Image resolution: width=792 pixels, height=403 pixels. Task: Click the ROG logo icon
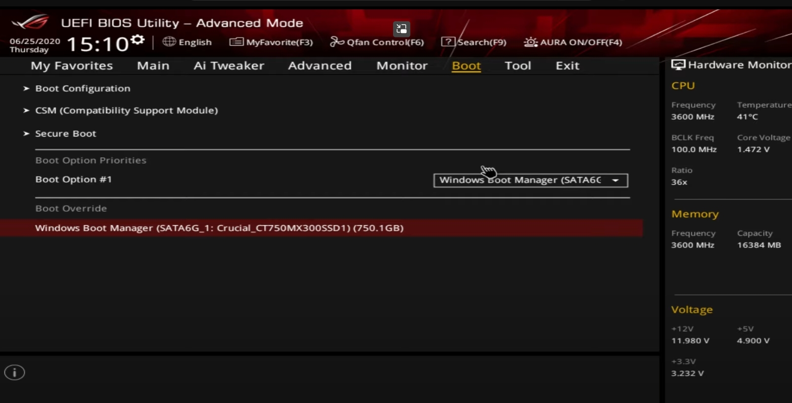point(31,22)
